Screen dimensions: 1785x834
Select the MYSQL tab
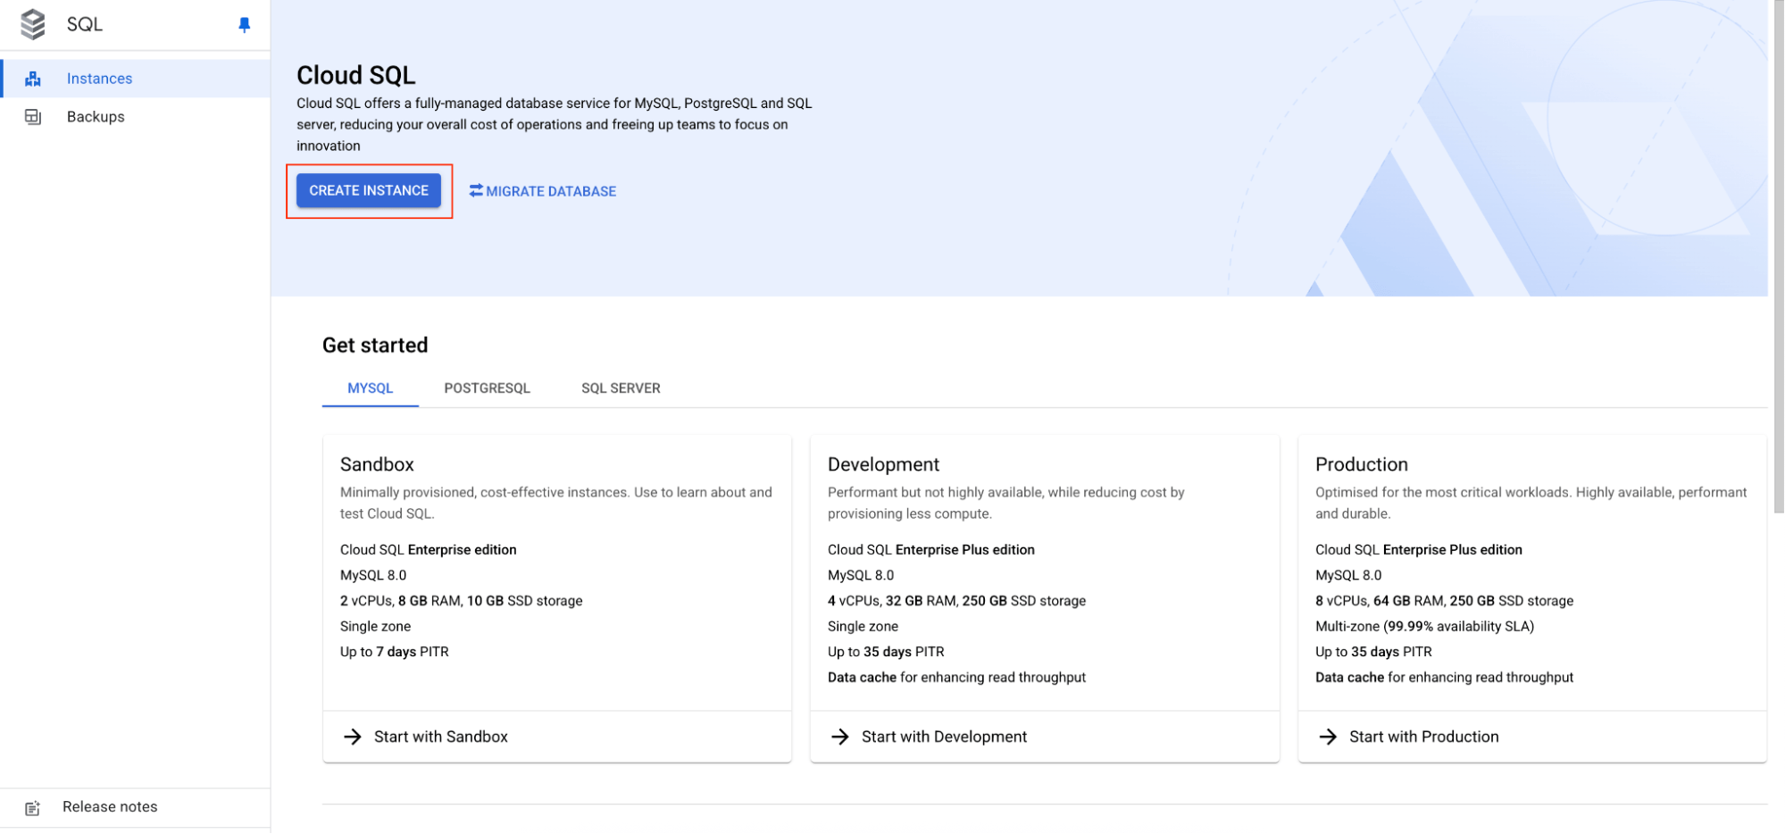371,388
